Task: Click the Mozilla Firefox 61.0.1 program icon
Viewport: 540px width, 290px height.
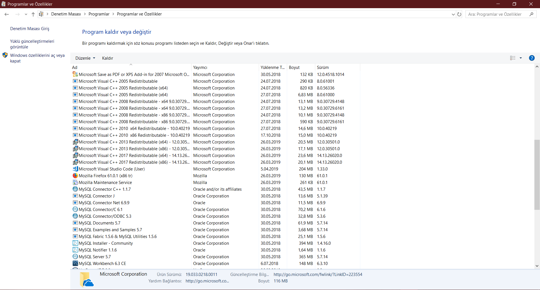Action: 75,176
